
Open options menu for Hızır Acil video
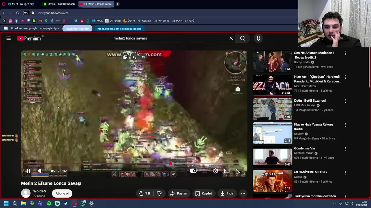(x=345, y=77)
